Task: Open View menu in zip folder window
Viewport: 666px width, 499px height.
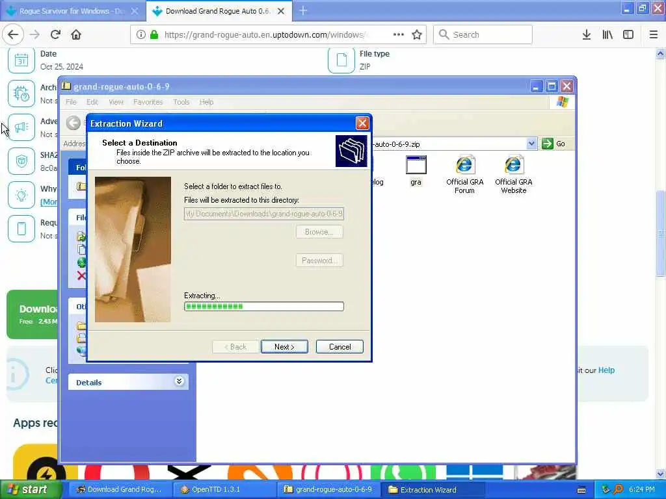Action: 116,102
